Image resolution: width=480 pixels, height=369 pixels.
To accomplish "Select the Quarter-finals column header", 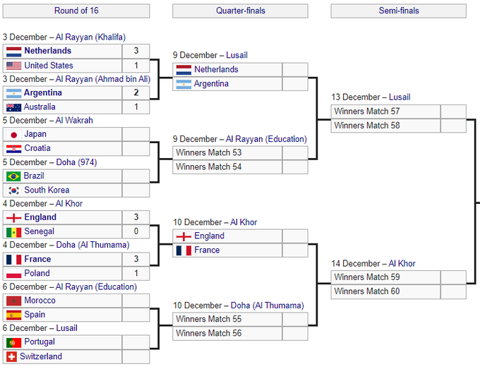I will tap(240, 11).
